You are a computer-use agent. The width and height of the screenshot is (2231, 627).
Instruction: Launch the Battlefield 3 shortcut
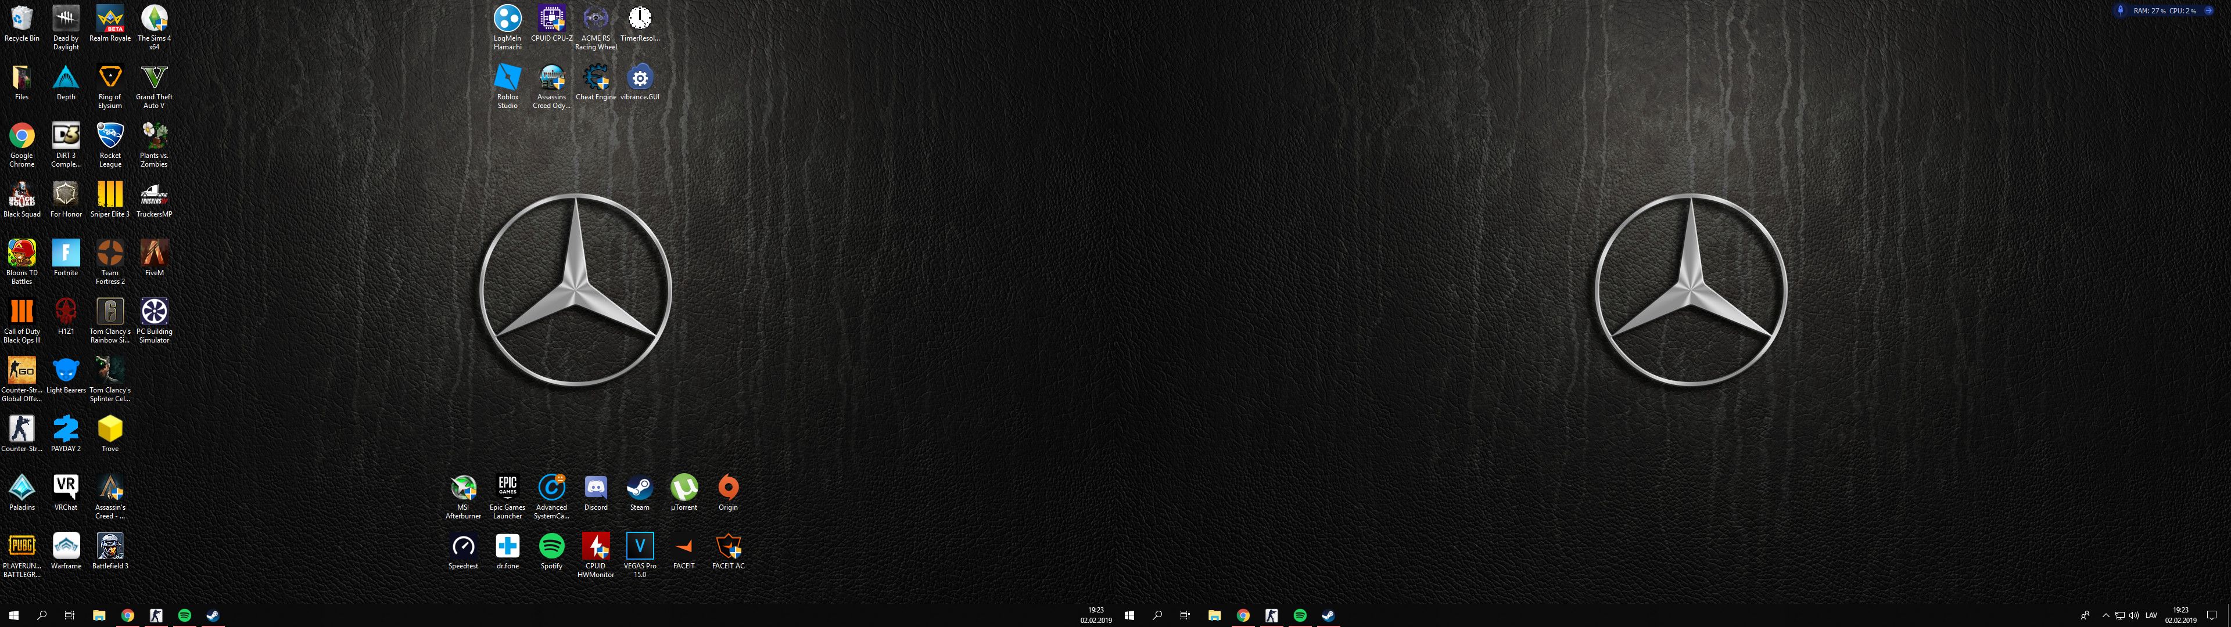click(x=110, y=552)
